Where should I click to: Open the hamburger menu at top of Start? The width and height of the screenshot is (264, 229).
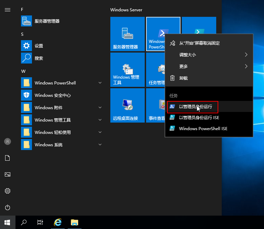(x=8, y=10)
